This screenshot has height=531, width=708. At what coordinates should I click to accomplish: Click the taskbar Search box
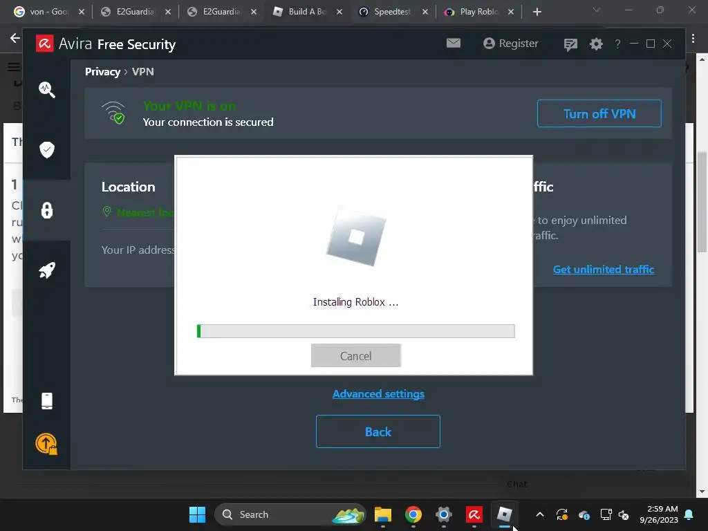click(290, 514)
